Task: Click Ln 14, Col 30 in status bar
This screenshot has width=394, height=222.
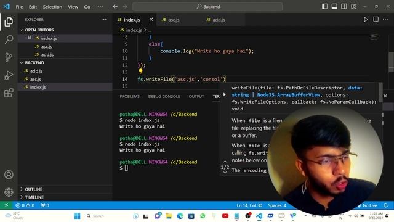Action: click(249, 205)
